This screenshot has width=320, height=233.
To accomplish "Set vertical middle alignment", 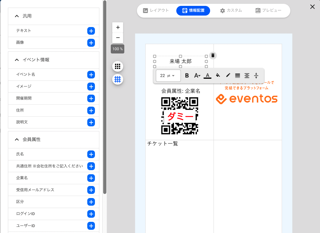I will click(256, 76).
